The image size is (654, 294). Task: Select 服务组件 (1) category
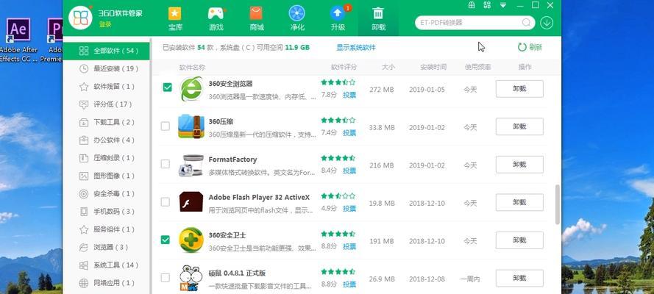[107, 229]
